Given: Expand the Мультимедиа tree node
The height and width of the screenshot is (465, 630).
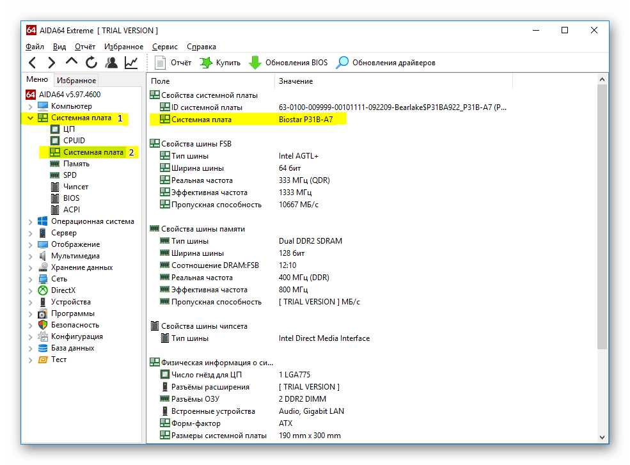Looking at the screenshot, I should [31, 256].
